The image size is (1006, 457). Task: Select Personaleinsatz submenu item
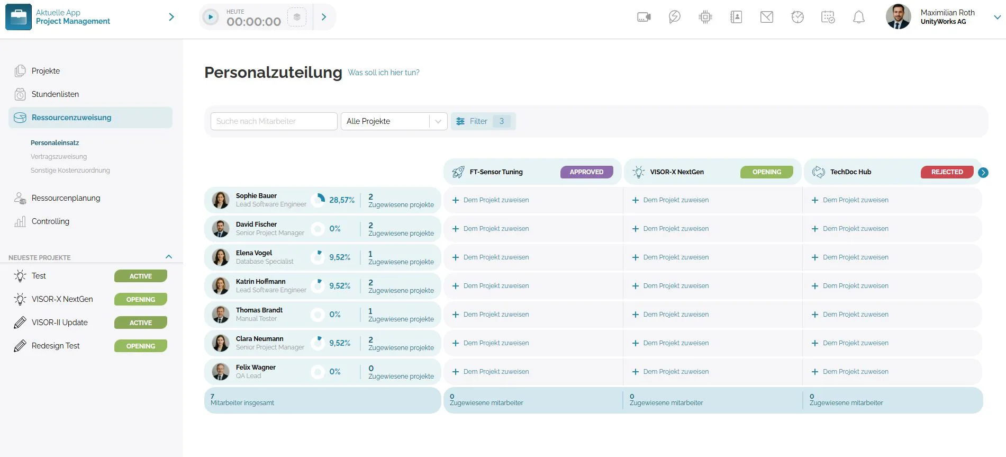[x=55, y=143]
